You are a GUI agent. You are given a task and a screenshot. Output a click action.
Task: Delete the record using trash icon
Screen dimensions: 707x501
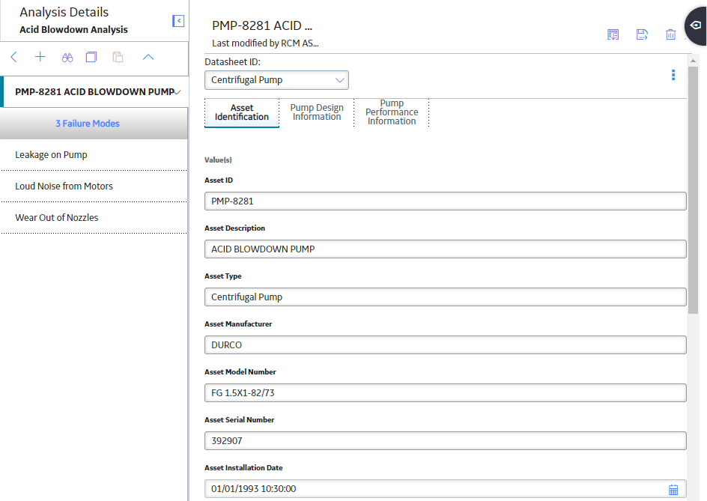670,34
